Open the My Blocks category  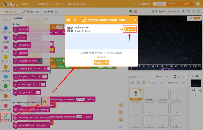[x=6, y=107]
